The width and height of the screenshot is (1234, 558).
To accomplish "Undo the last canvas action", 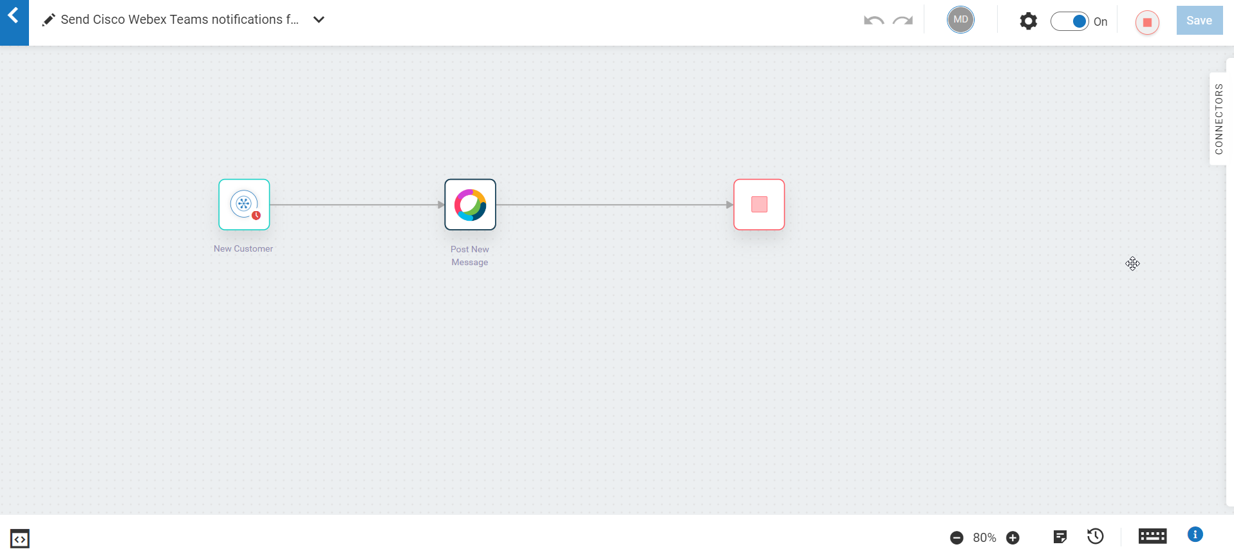I will coord(874,21).
